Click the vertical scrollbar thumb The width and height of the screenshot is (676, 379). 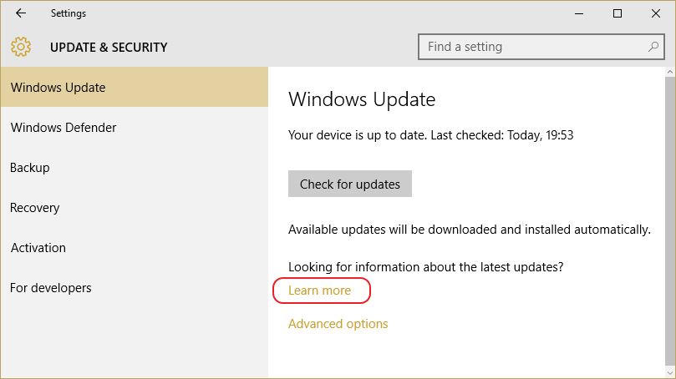coord(670,222)
